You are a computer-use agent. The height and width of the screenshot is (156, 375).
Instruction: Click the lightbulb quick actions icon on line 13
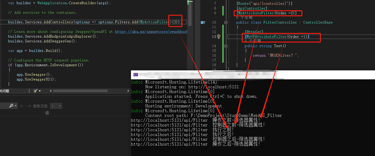[x=219, y=36]
